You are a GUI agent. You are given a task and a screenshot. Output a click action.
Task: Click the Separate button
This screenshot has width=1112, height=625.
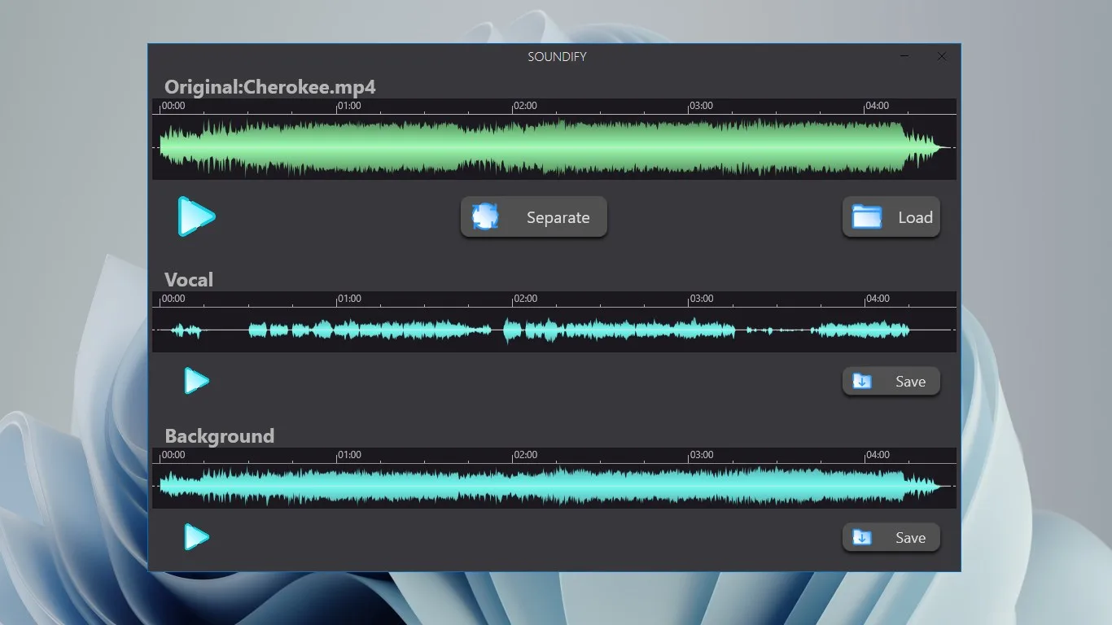pos(534,217)
